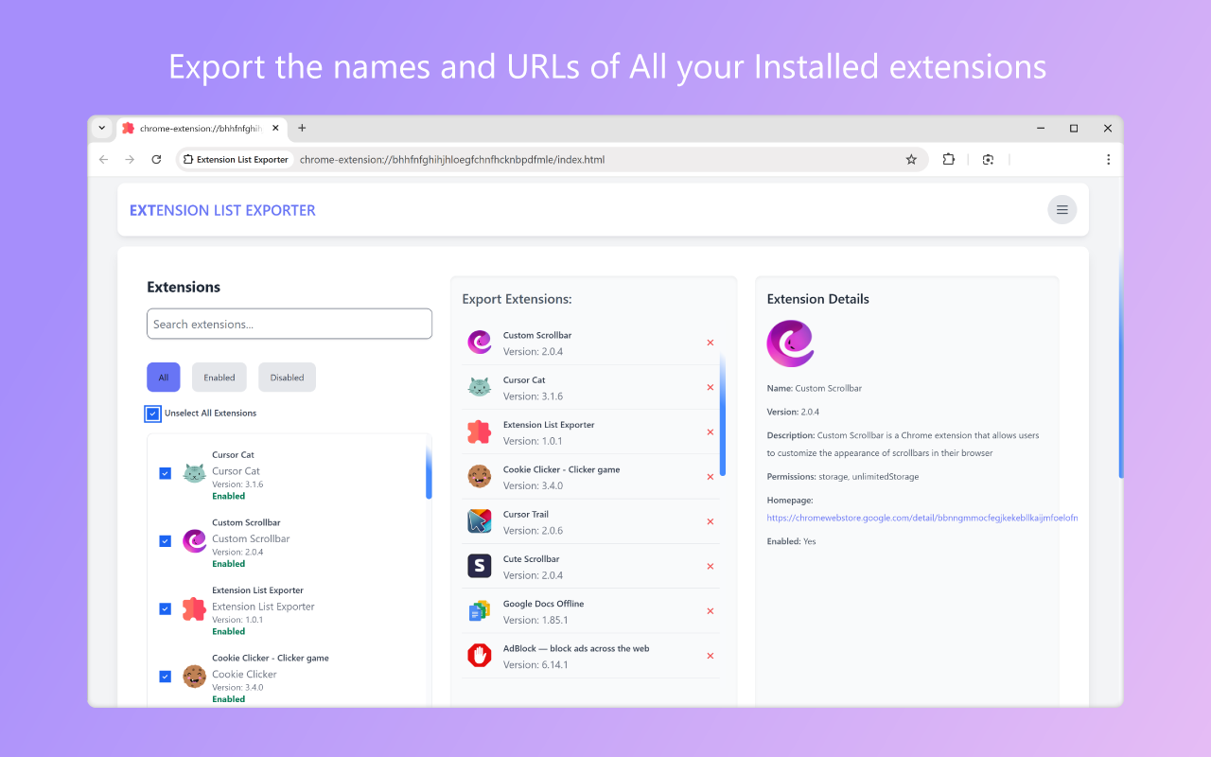Viewport: 1211px width, 757px height.
Task: Click the Search extensions input field
Action: pos(289,324)
